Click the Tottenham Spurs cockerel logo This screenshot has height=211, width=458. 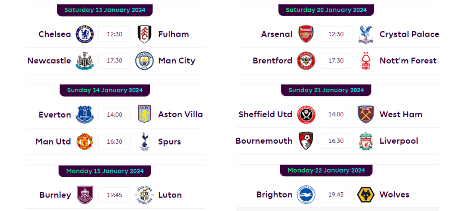click(x=144, y=141)
